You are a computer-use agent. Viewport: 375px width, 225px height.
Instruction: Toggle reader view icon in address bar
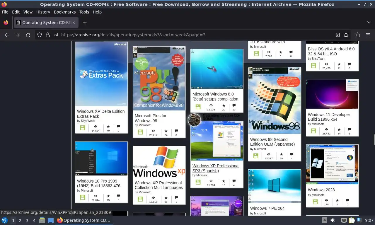pyautogui.click(x=338, y=35)
